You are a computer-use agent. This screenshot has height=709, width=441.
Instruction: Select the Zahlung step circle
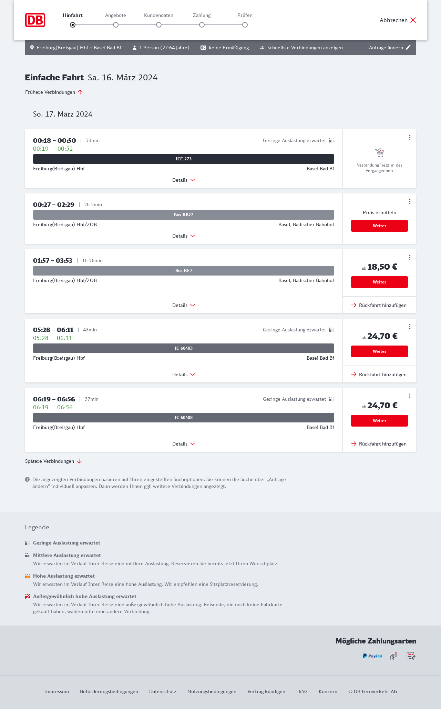[x=202, y=25]
